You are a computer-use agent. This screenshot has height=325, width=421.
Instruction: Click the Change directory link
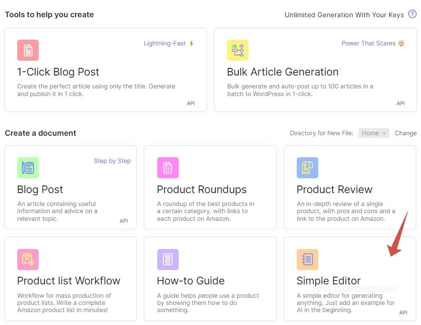tap(405, 133)
